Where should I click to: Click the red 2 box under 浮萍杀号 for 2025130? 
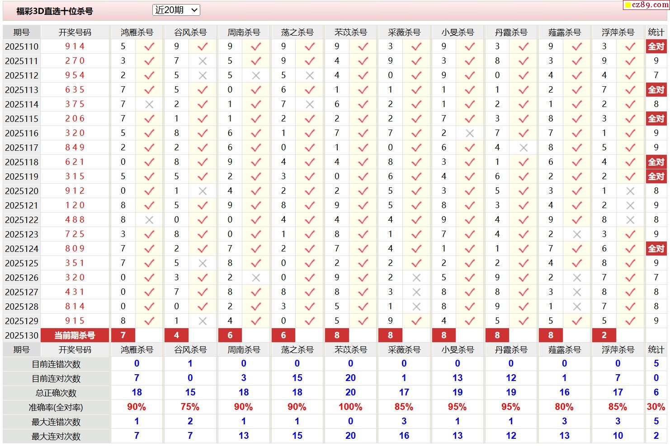[x=604, y=335]
